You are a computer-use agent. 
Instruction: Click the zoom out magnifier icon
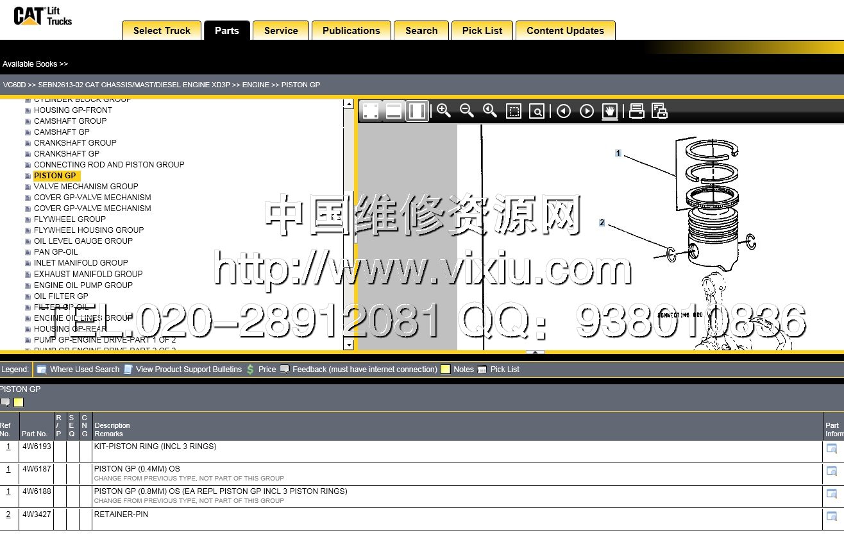[467, 110]
